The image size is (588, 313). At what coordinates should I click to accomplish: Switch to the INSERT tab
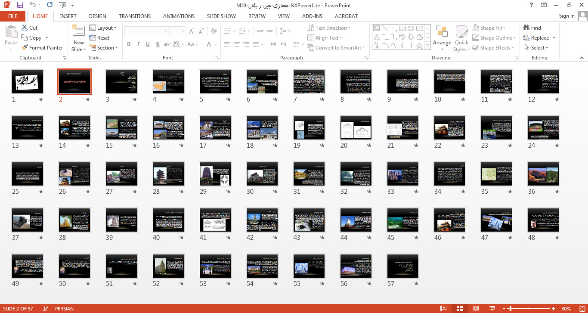tap(68, 16)
